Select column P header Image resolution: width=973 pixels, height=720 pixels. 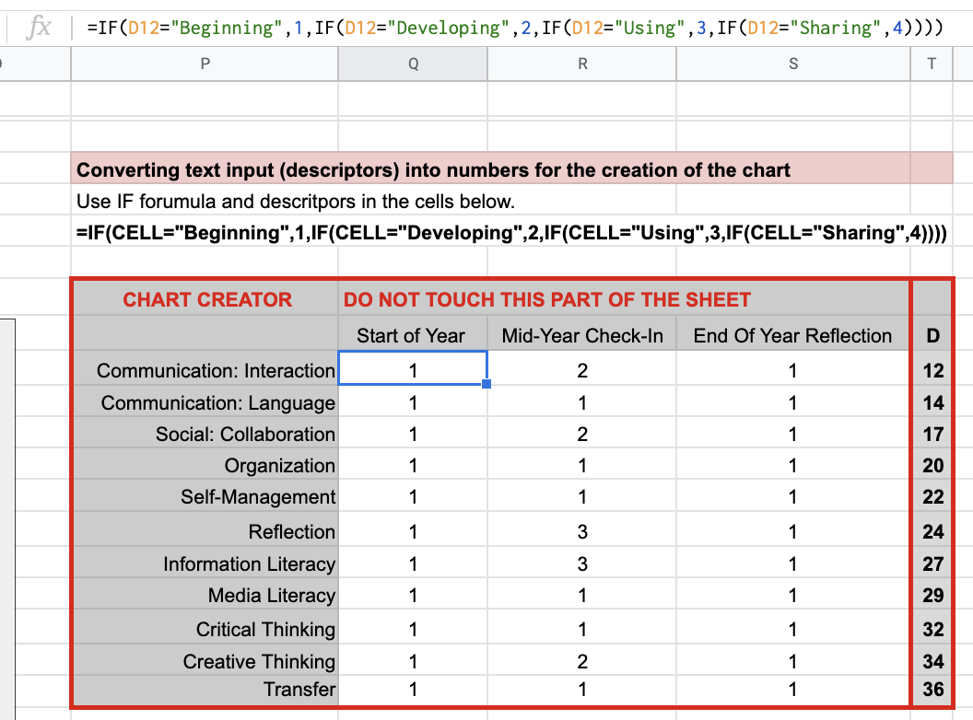click(x=205, y=64)
